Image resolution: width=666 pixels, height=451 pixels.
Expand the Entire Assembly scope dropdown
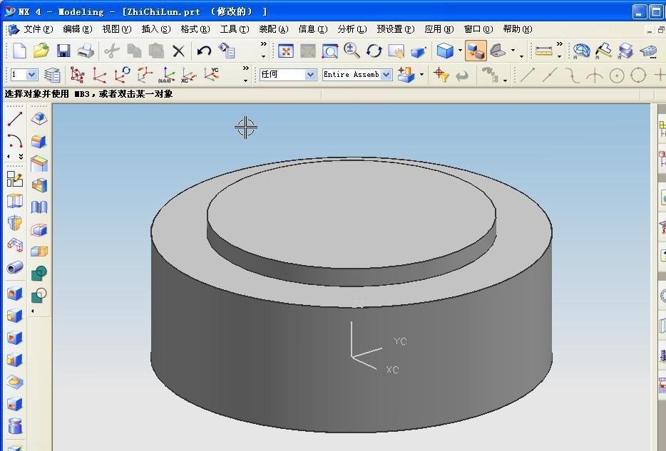[386, 75]
